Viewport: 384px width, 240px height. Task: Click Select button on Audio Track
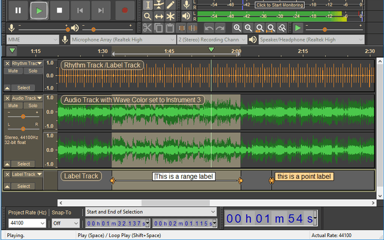tap(23, 164)
